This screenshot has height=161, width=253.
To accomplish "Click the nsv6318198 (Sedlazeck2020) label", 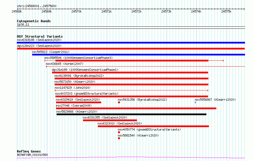I will (x=39, y=40).
